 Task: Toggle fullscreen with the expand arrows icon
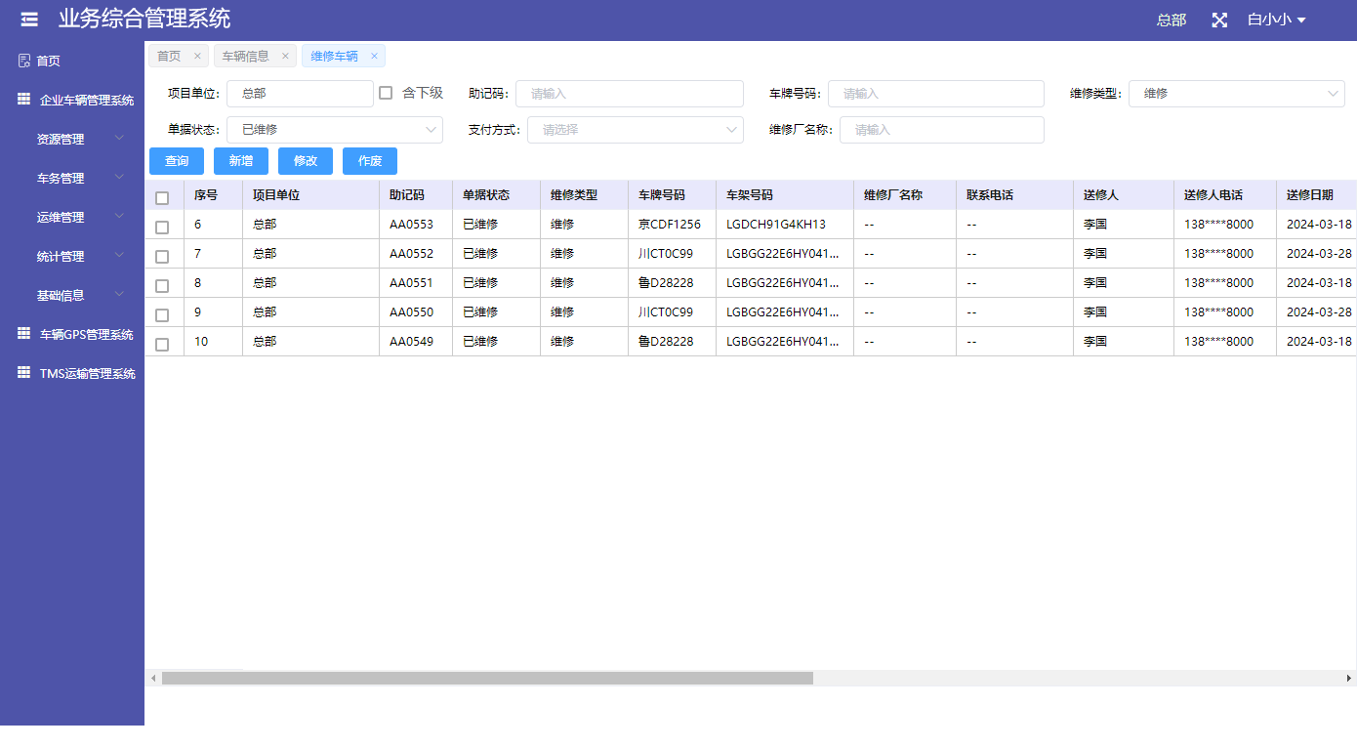1219,20
